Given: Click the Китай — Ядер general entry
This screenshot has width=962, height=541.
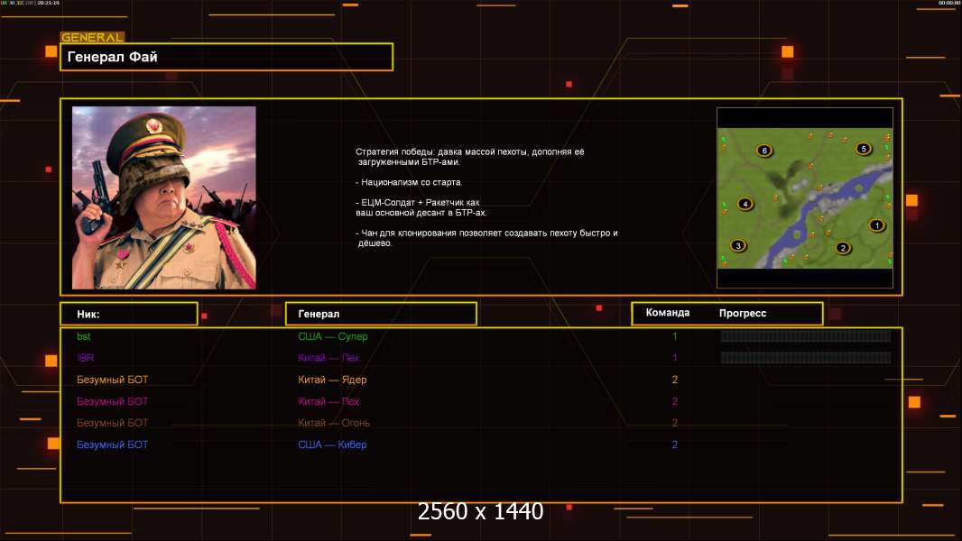Looking at the screenshot, I should point(332,380).
